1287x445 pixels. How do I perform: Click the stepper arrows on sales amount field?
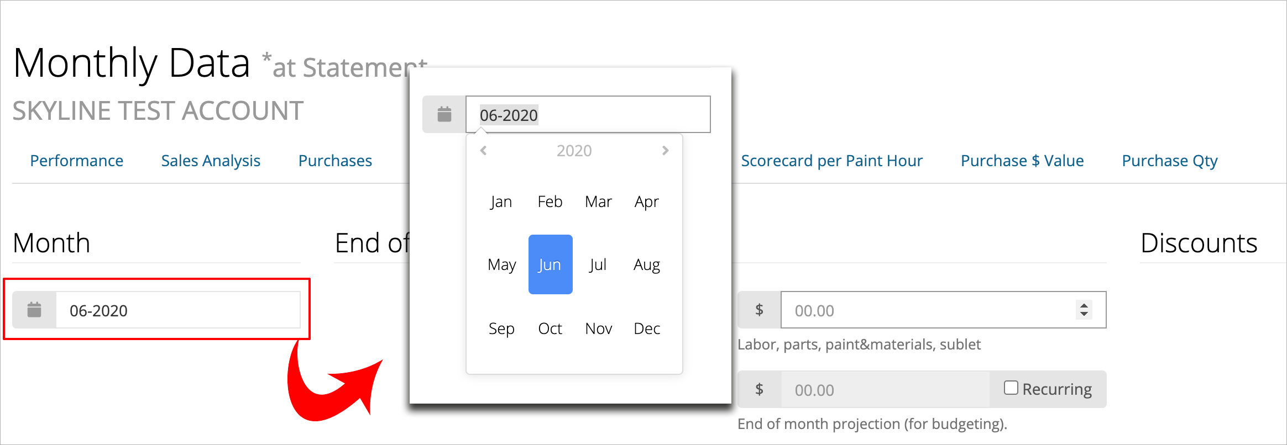click(1084, 310)
